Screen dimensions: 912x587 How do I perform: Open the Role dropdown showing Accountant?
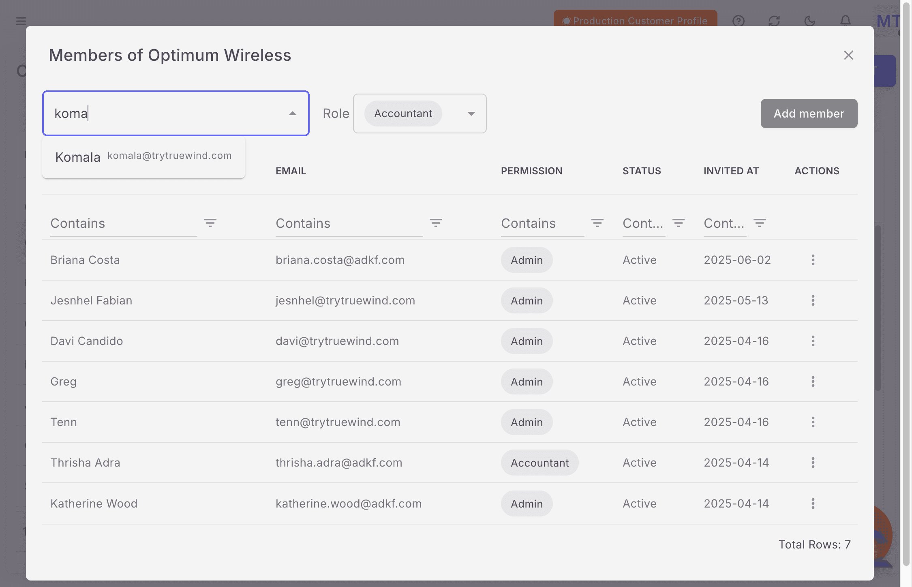[471, 114]
